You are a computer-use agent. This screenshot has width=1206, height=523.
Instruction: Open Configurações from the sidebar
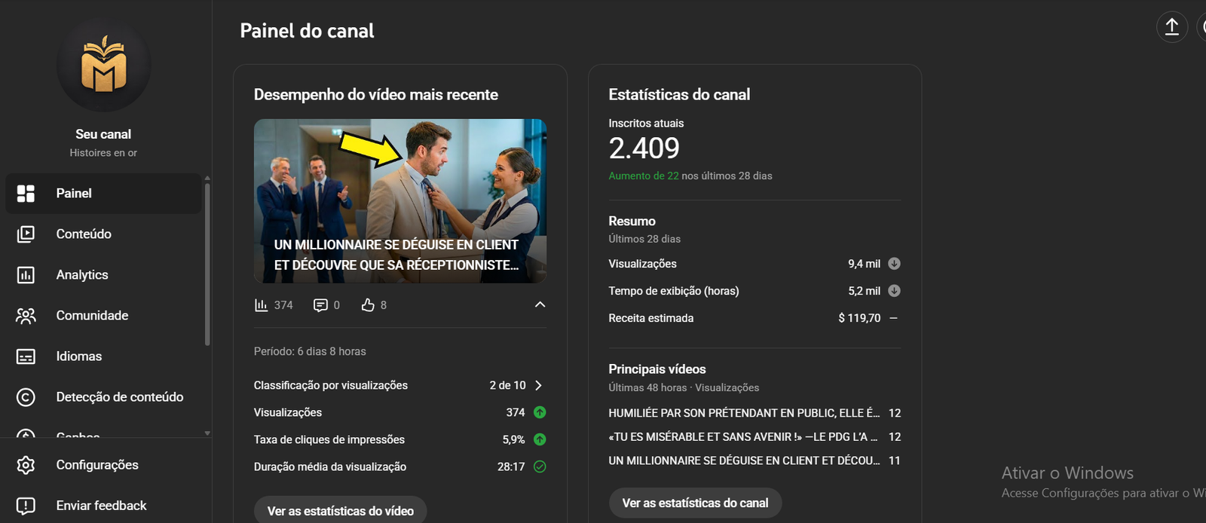click(103, 465)
